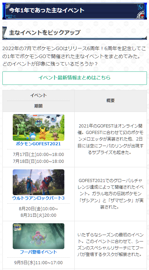Open the イベント最新情報まとめはこちら link button
The height and width of the screenshot is (270, 149).
point(74,78)
